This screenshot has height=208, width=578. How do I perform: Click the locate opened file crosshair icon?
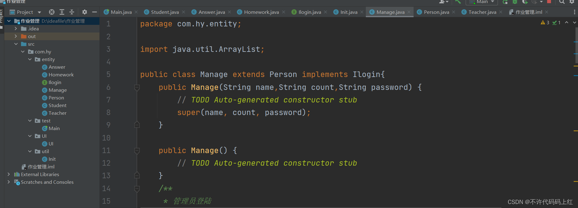(x=52, y=12)
